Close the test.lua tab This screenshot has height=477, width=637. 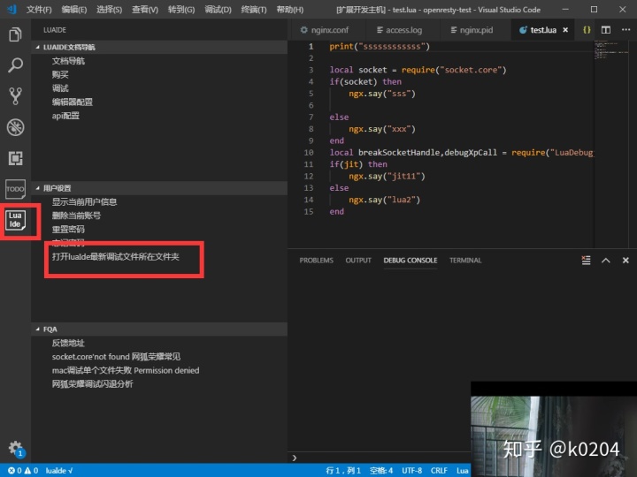565,30
